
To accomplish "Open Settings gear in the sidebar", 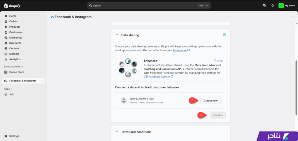I will (x=6, y=136).
